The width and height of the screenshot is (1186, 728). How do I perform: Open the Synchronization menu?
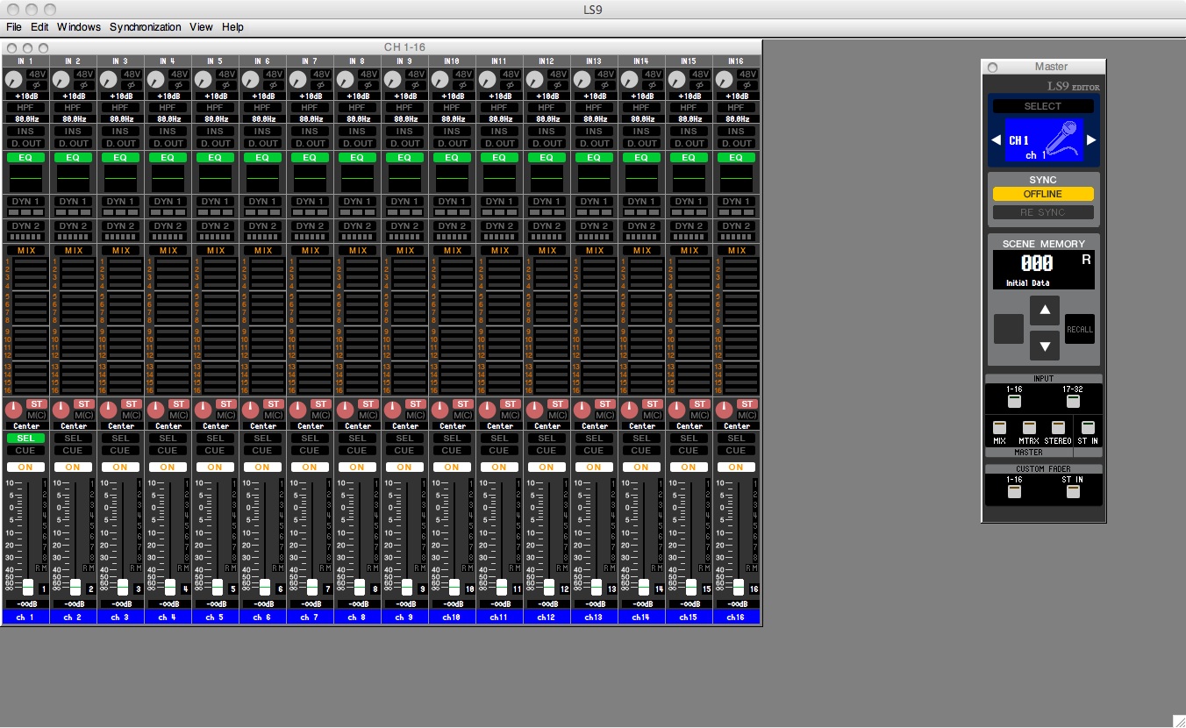[x=146, y=27]
